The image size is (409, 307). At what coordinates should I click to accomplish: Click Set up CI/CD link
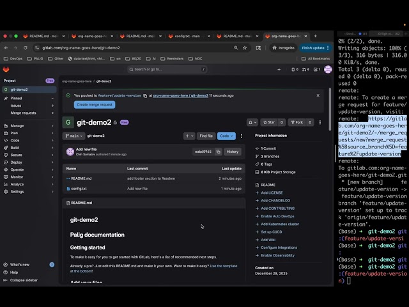(x=271, y=232)
